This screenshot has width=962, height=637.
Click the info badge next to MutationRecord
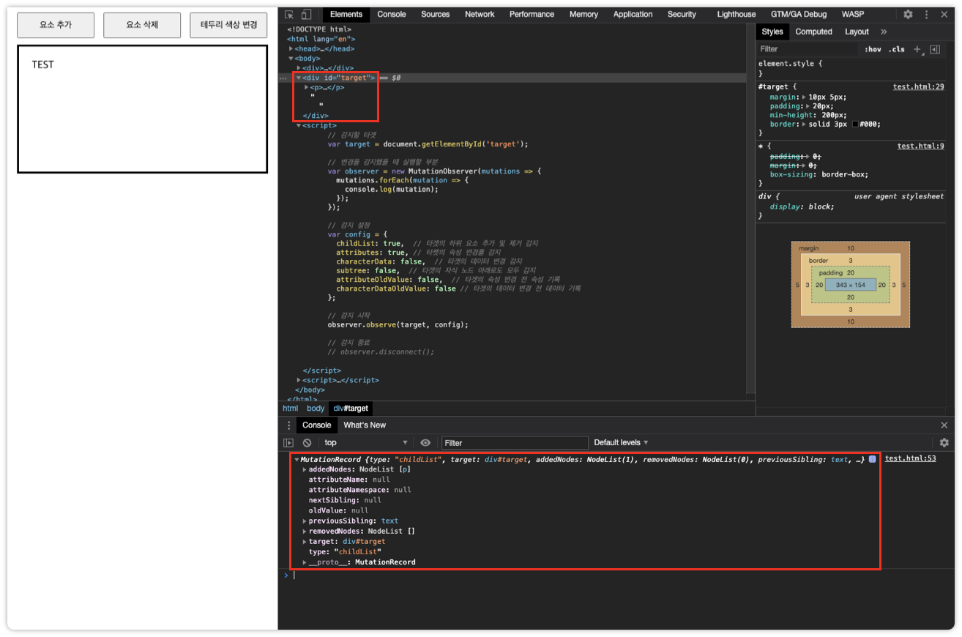click(872, 459)
